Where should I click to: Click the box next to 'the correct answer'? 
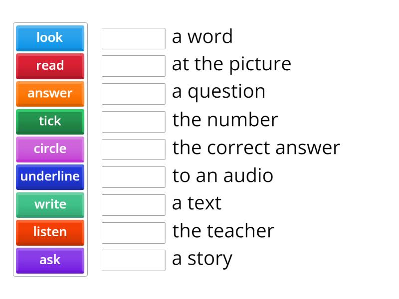(133, 149)
